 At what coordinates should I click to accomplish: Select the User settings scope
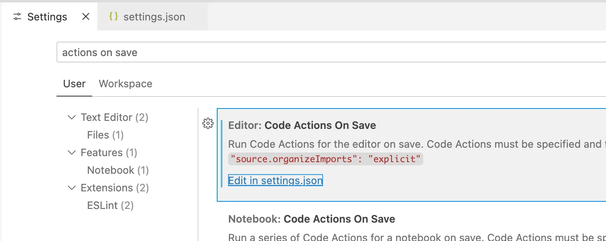(x=74, y=84)
